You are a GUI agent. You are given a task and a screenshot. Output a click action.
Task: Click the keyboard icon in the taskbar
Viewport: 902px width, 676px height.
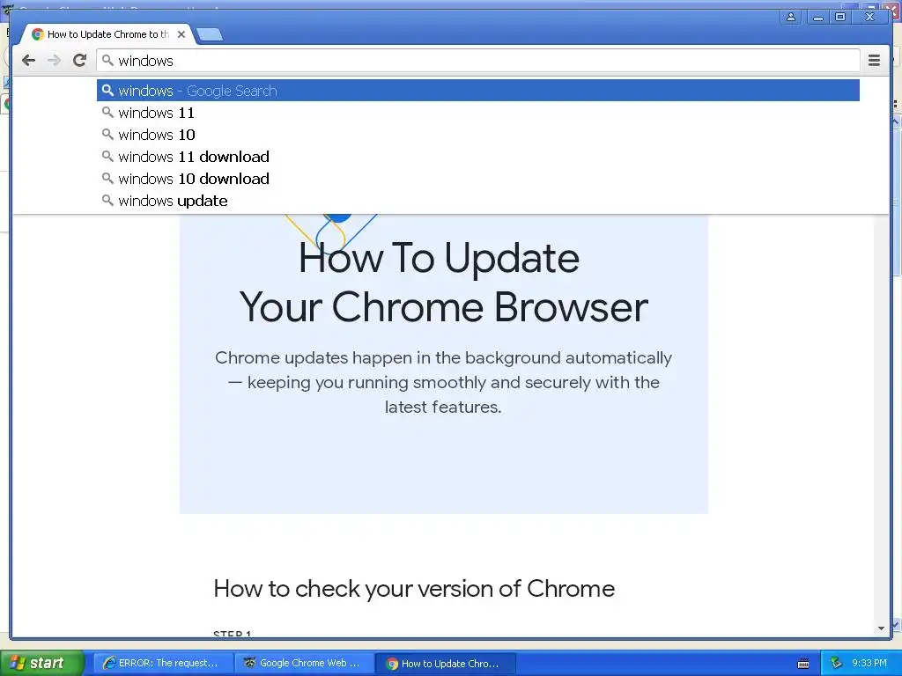point(803,664)
